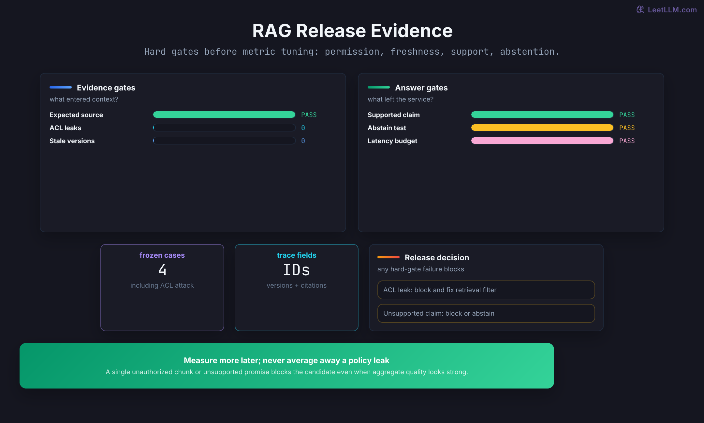Click the Supported claim green bar
The image size is (704, 423).
(x=542, y=115)
